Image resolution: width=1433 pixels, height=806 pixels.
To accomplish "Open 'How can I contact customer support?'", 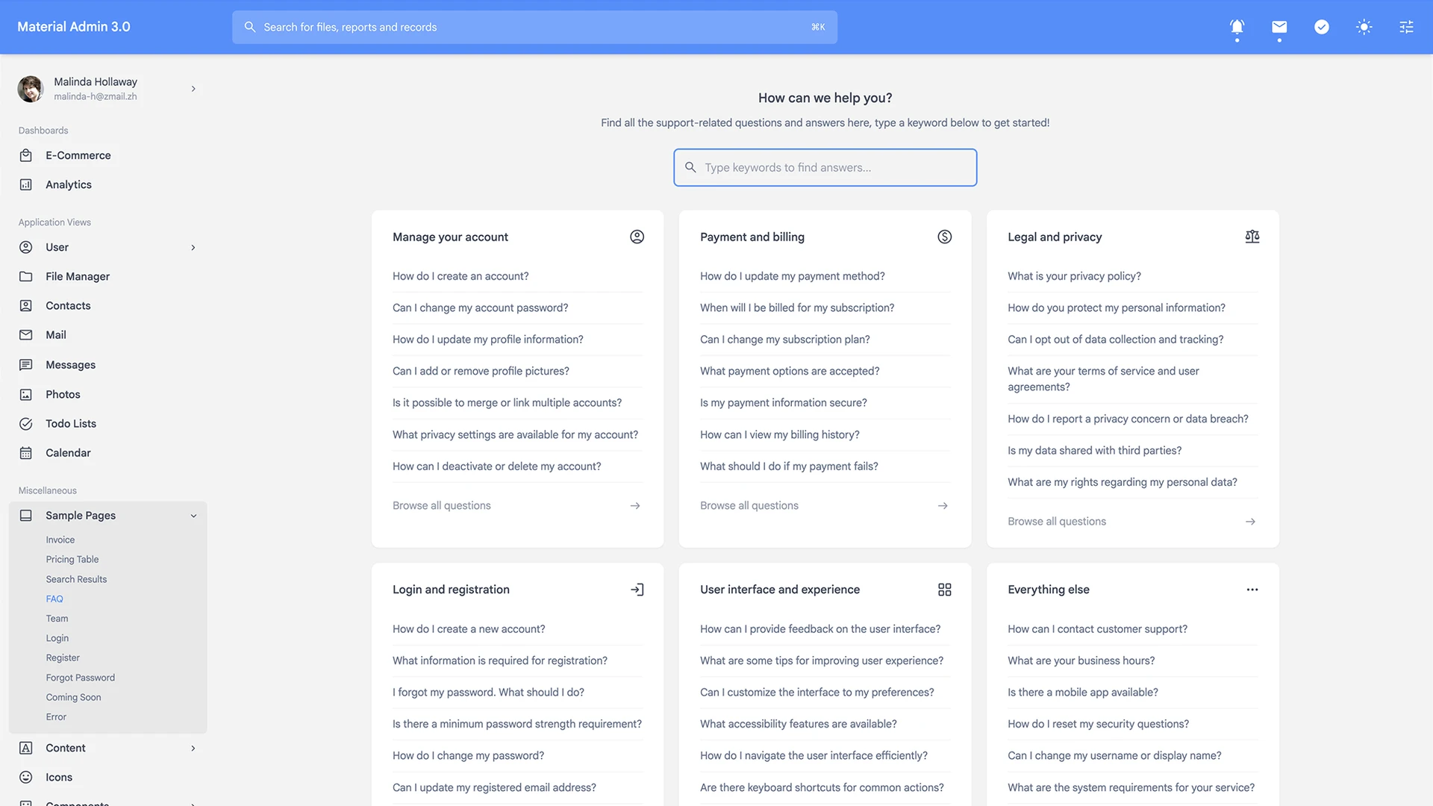I will coord(1097,629).
